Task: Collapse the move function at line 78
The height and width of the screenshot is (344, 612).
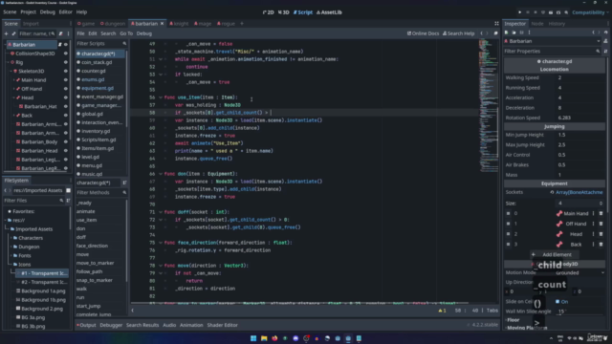Action: pyautogui.click(x=161, y=266)
